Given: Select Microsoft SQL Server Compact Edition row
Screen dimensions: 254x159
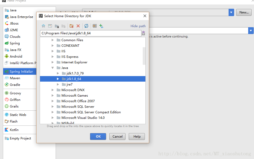Looking at the screenshot, I should 93,112.
